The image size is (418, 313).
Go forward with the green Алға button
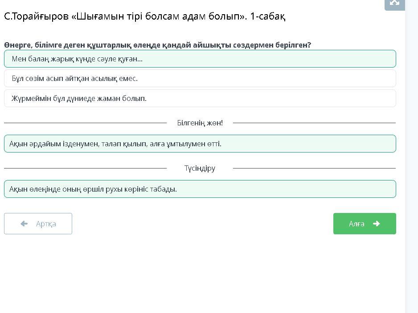pos(364,224)
